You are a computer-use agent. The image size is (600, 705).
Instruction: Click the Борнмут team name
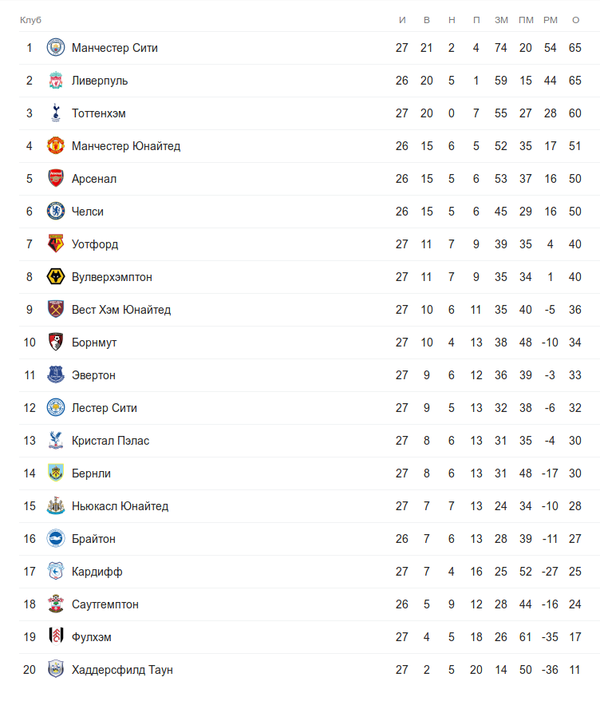[x=94, y=343]
